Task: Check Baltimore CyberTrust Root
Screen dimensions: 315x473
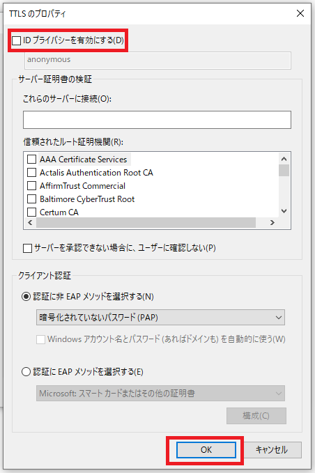Action: [31, 199]
